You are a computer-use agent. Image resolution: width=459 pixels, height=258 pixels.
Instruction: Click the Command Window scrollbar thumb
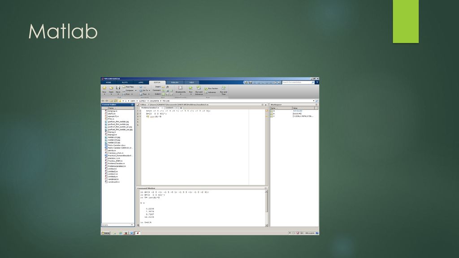[266, 202]
